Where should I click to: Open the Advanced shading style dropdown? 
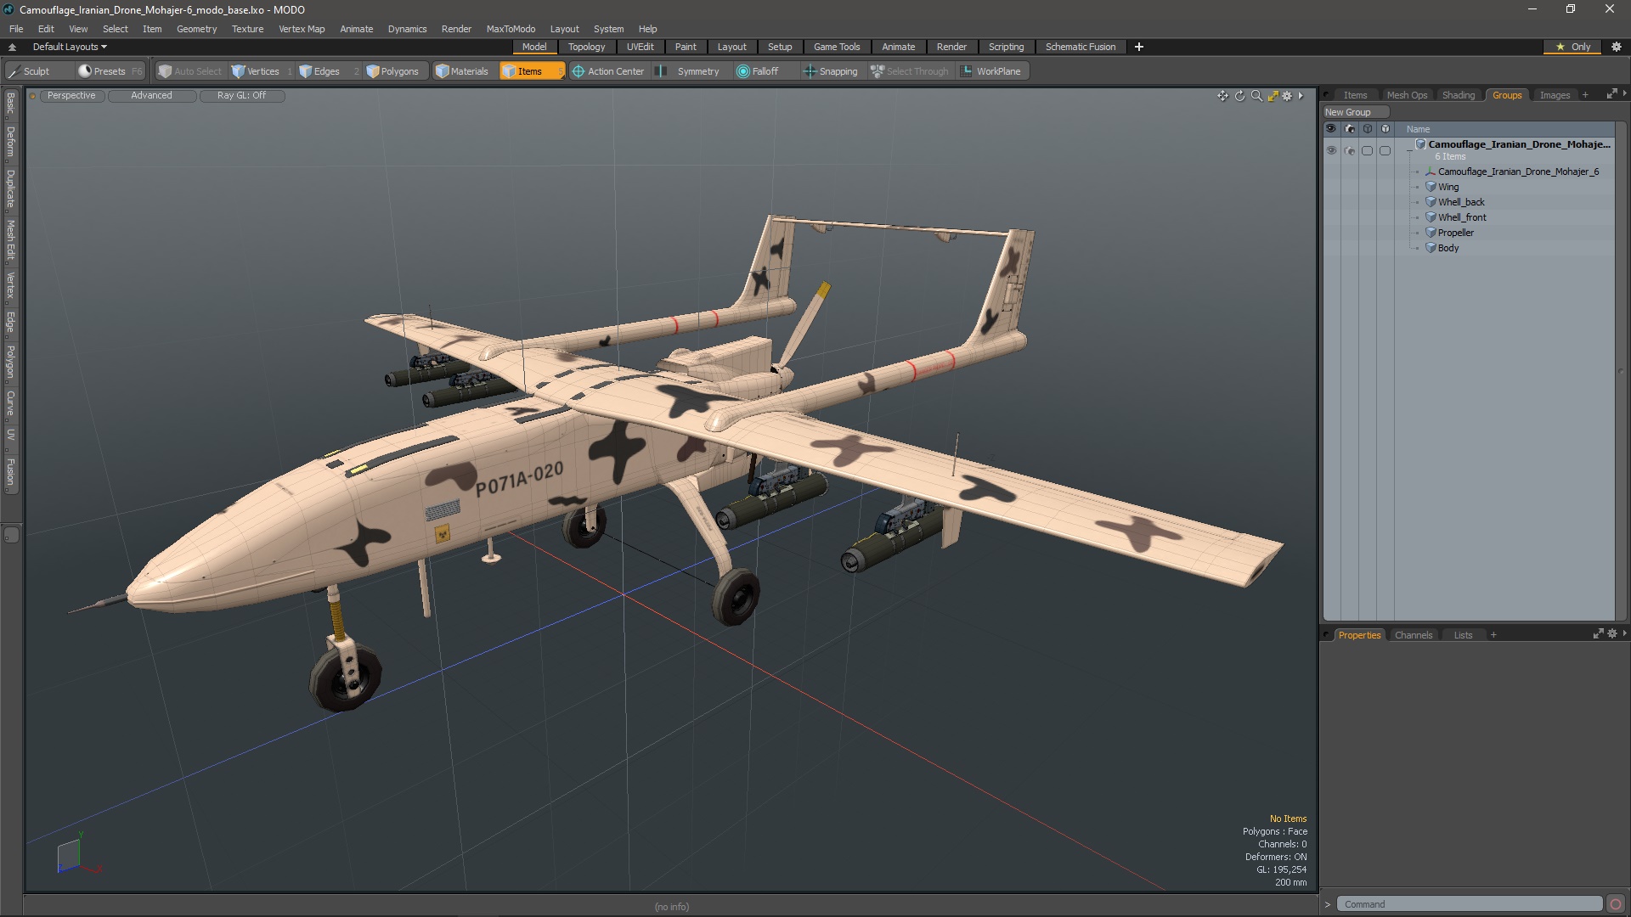click(x=151, y=96)
